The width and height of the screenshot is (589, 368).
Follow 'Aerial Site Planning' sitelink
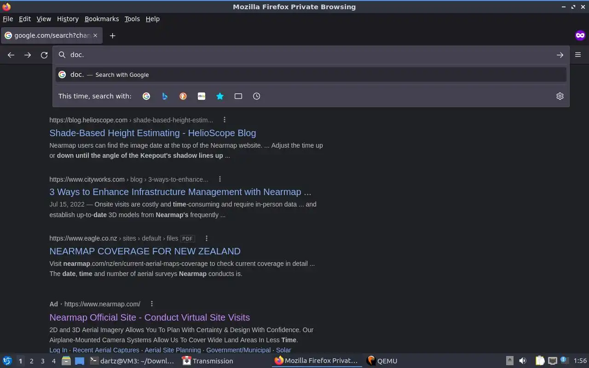173,350
